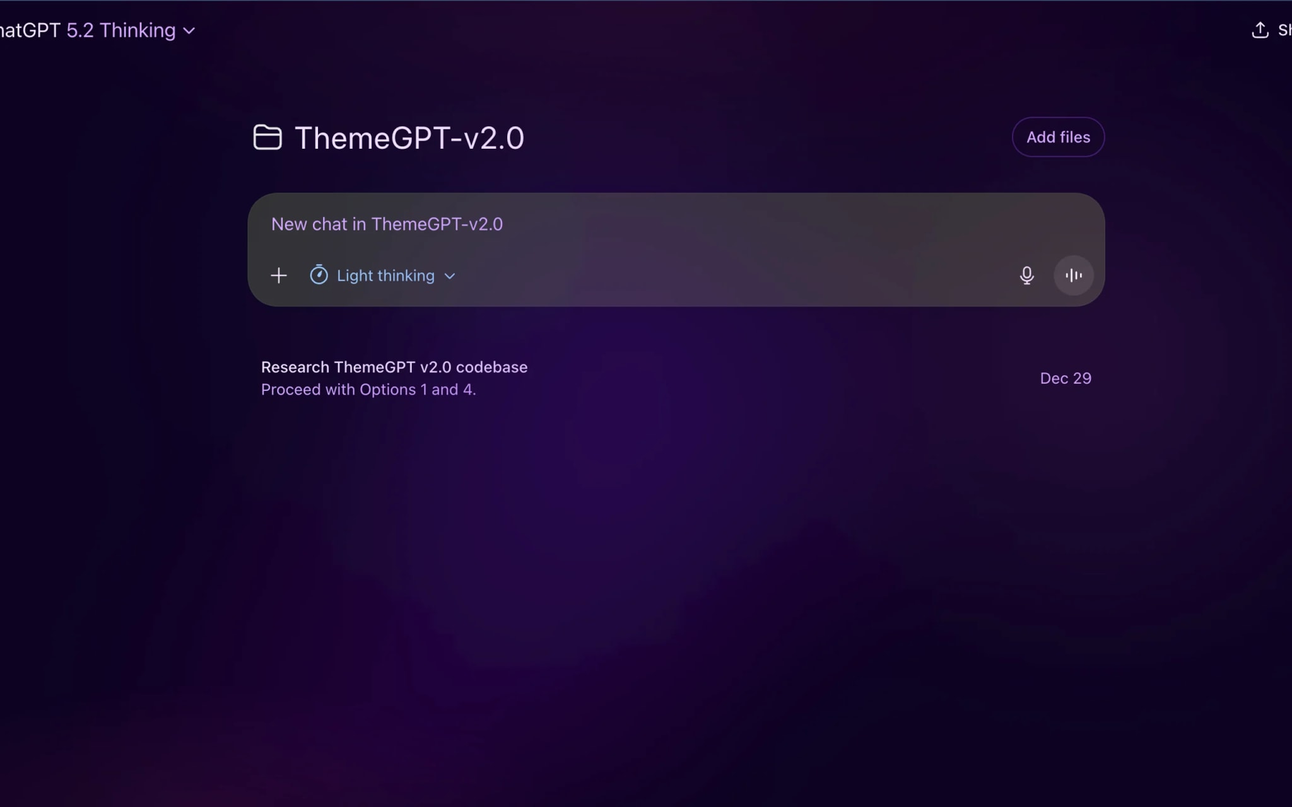Click the 5.2 Thinking model label text
The image size is (1292, 807).
point(121,30)
